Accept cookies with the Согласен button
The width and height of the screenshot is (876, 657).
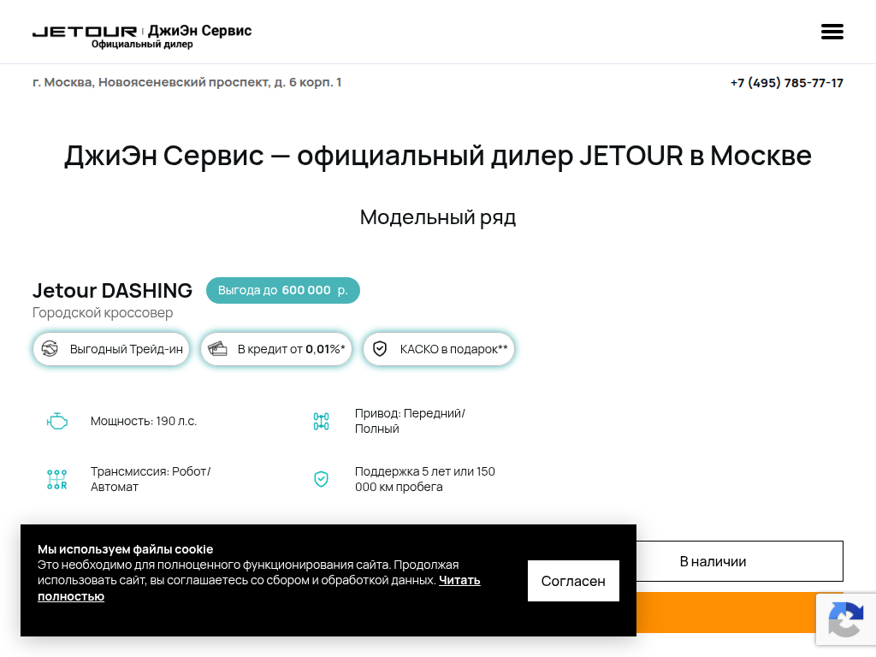point(573,581)
